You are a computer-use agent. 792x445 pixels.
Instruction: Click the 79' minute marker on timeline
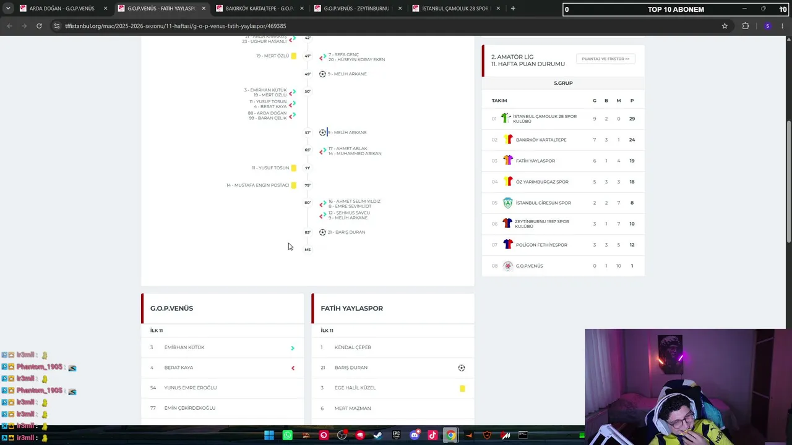308,185
